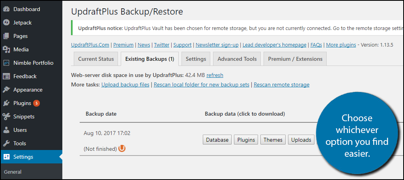Click the Appearance paintbrush icon
Image resolution: width=404 pixels, height=180 pixels.
point(6,90)
